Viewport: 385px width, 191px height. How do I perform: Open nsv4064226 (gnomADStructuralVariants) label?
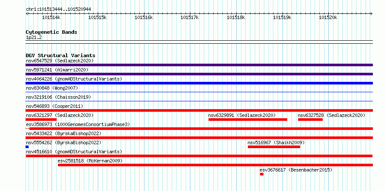pyautogui.click(x=74, y=79)
